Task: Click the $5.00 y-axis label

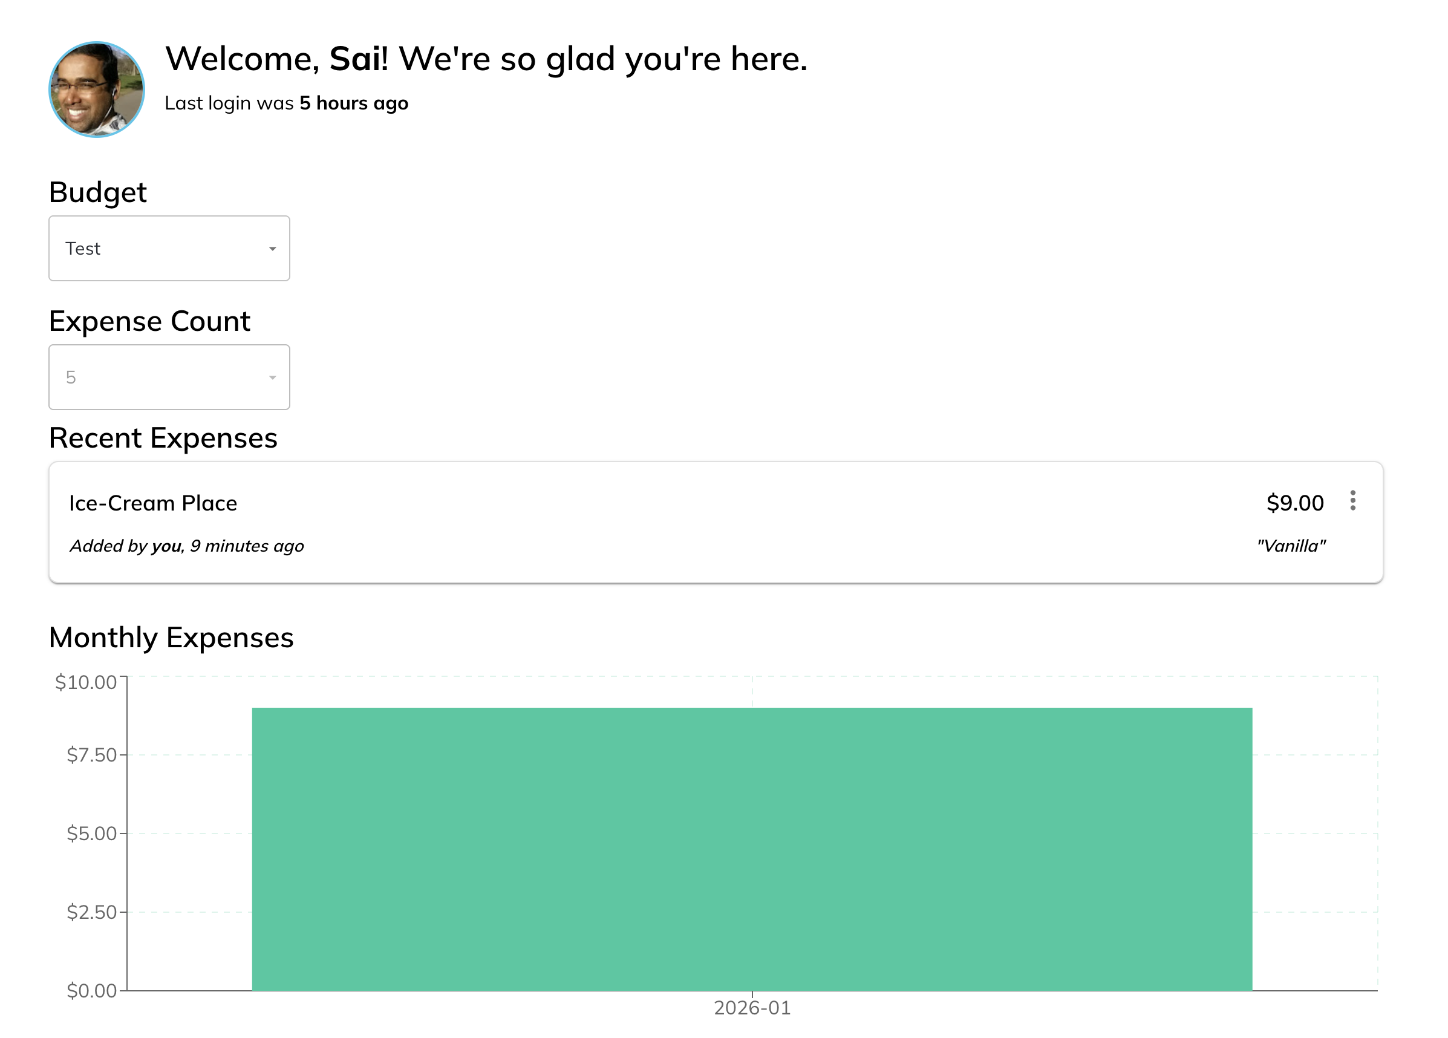Action: tap(91, 834)
